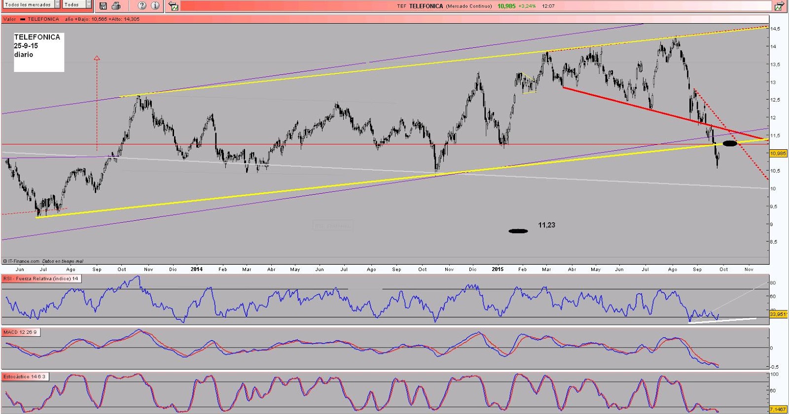The height and width of the screenshot is (414, 789).
Task: Go to previous chart via left arrow icon
Action: point(174,6)
